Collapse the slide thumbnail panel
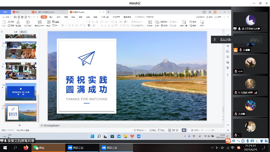This screenshot has height=152, width=270. 2,32
